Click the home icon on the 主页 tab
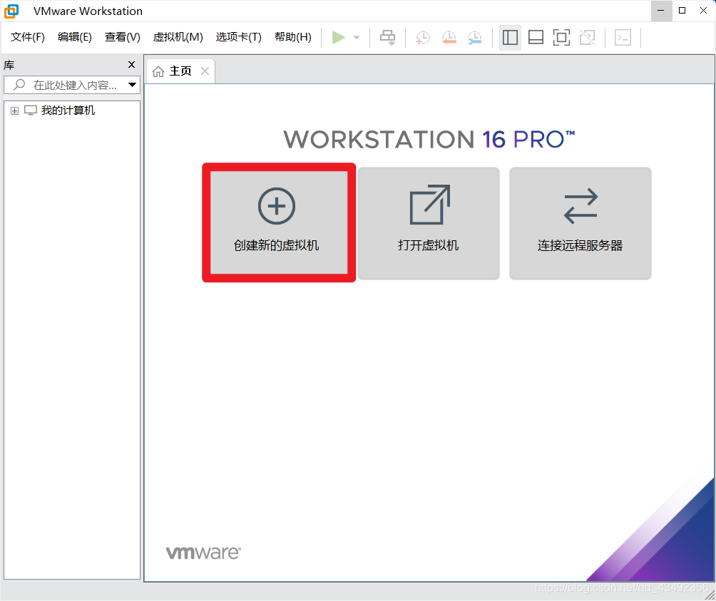This screenshot has width=716, height=601. click(x=158, y=71)
